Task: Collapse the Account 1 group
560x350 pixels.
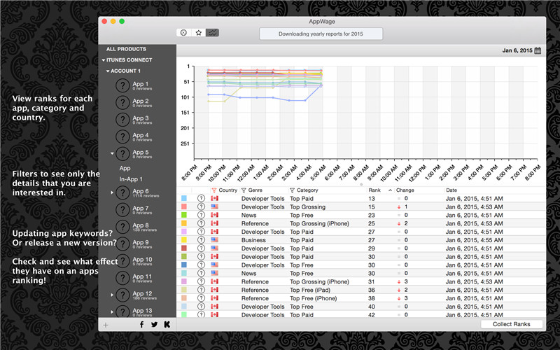Action: 108,71
